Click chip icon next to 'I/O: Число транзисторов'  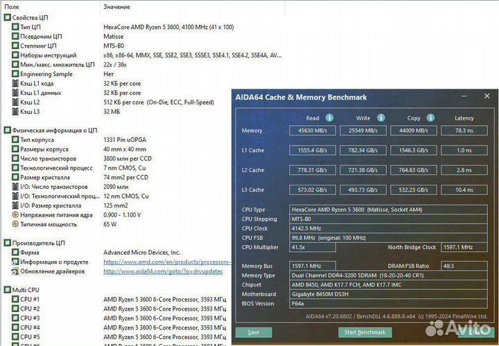point(15,187)
